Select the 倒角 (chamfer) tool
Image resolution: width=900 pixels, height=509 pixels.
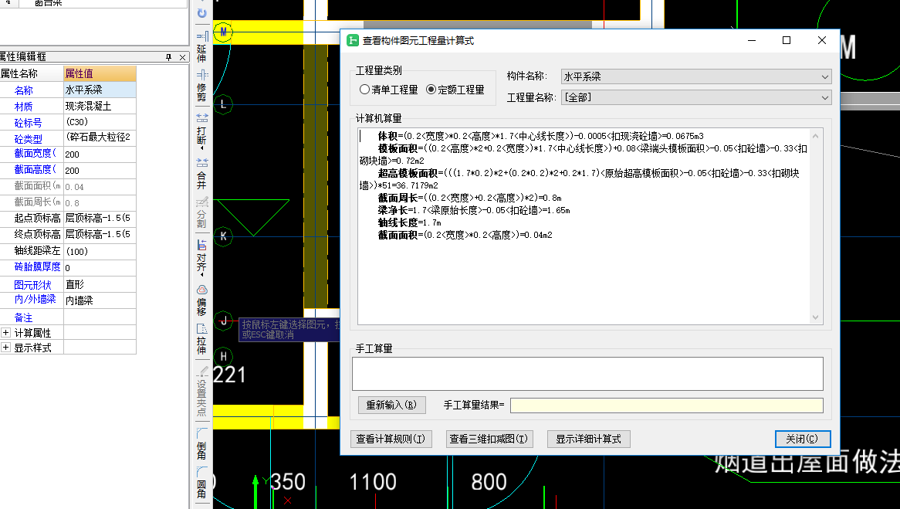(202, 443)
